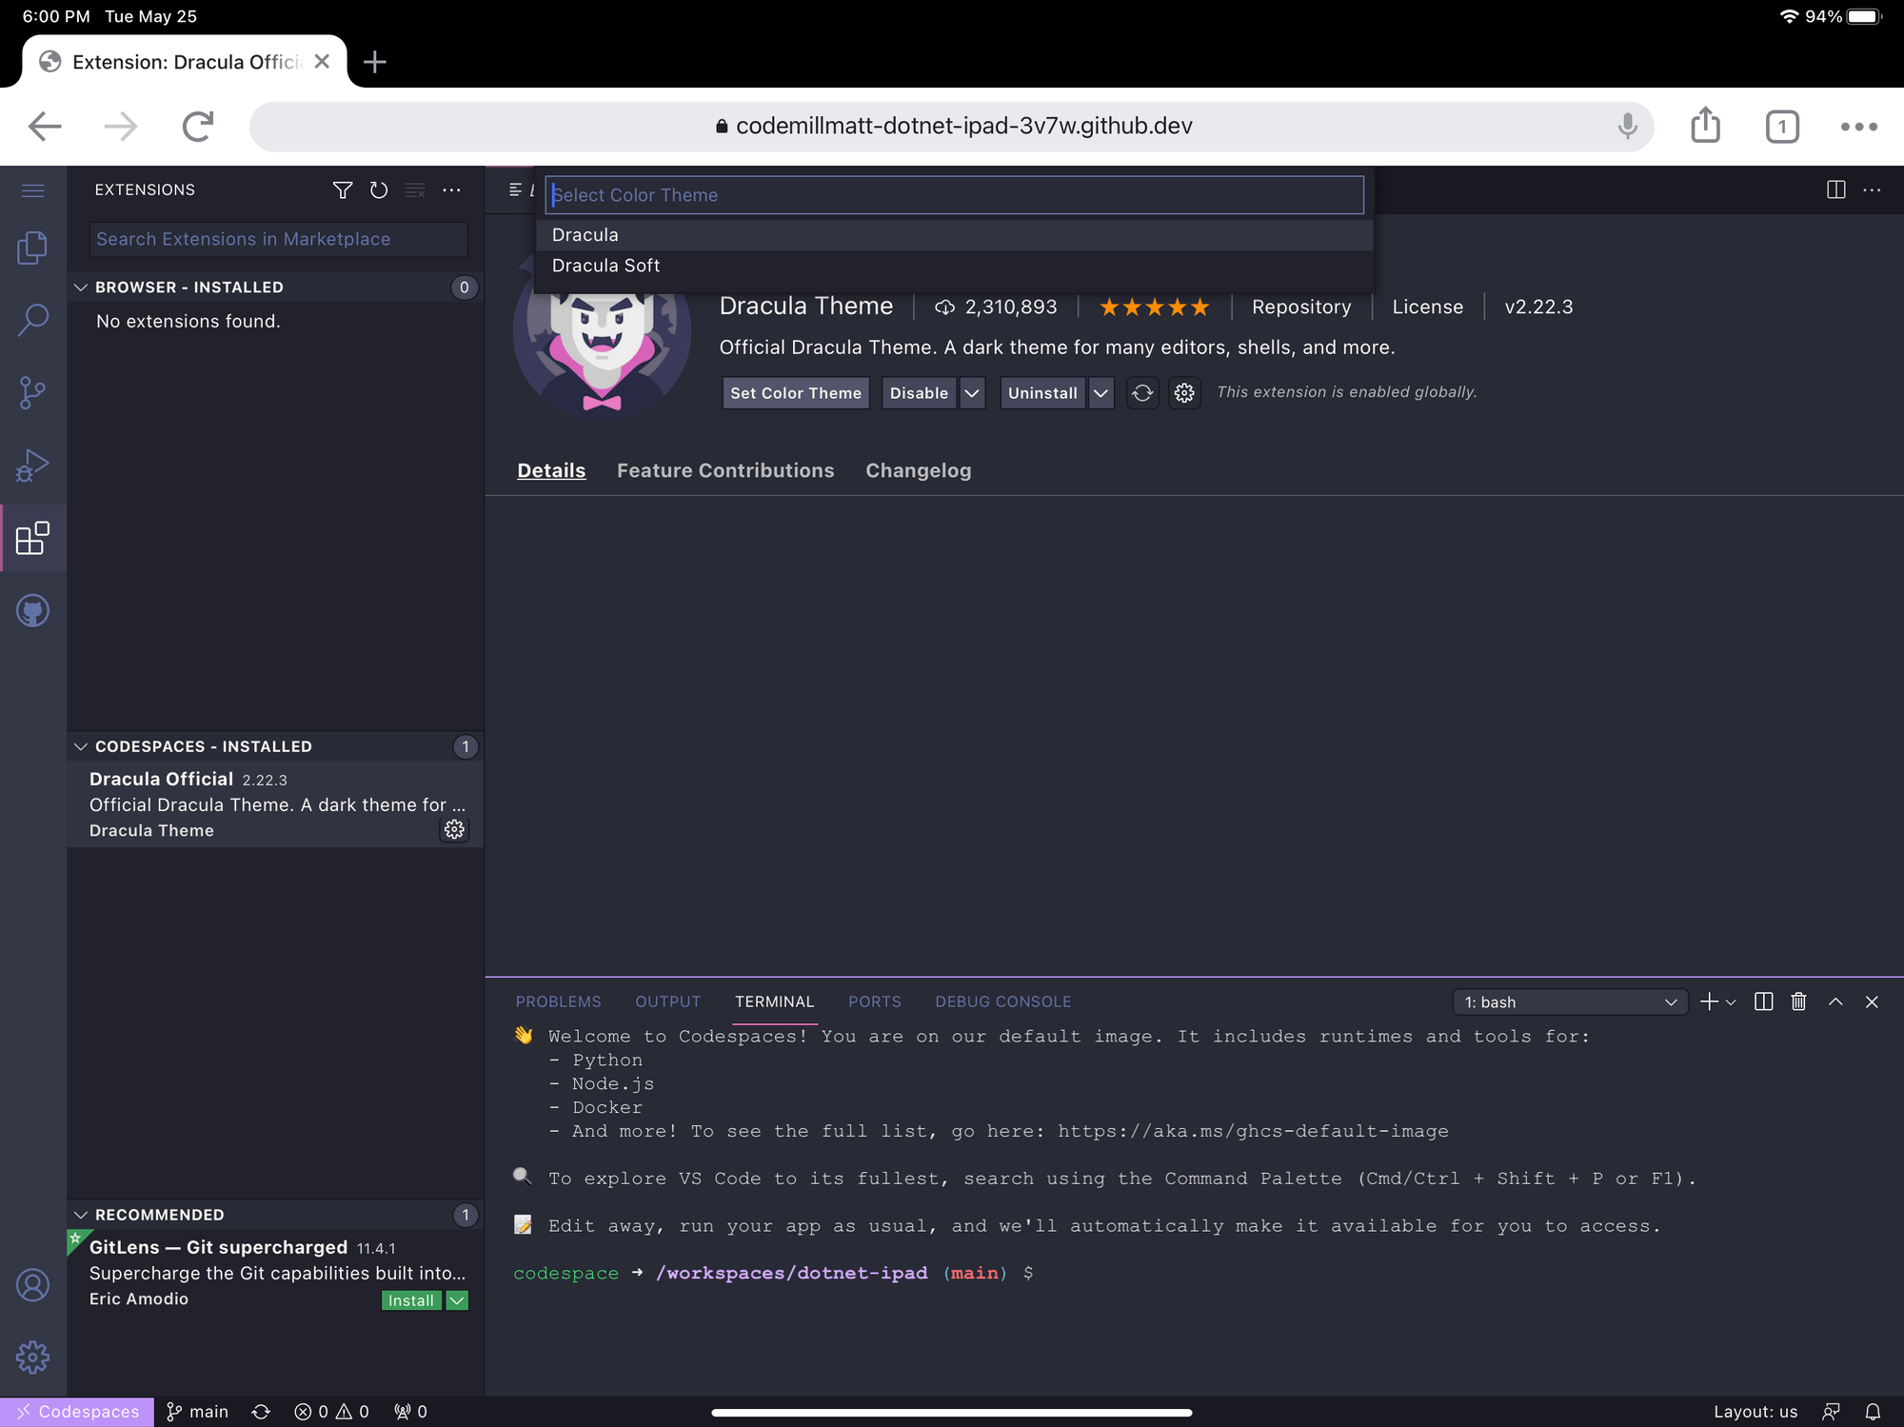The image size is (1904, 1427).
Task: Click the Set Color Theme button
Action: click(795, 393)
